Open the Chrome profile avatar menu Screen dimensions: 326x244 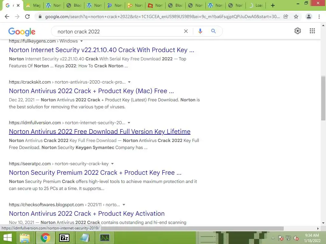pyautogui.click(x=309, y=17)
